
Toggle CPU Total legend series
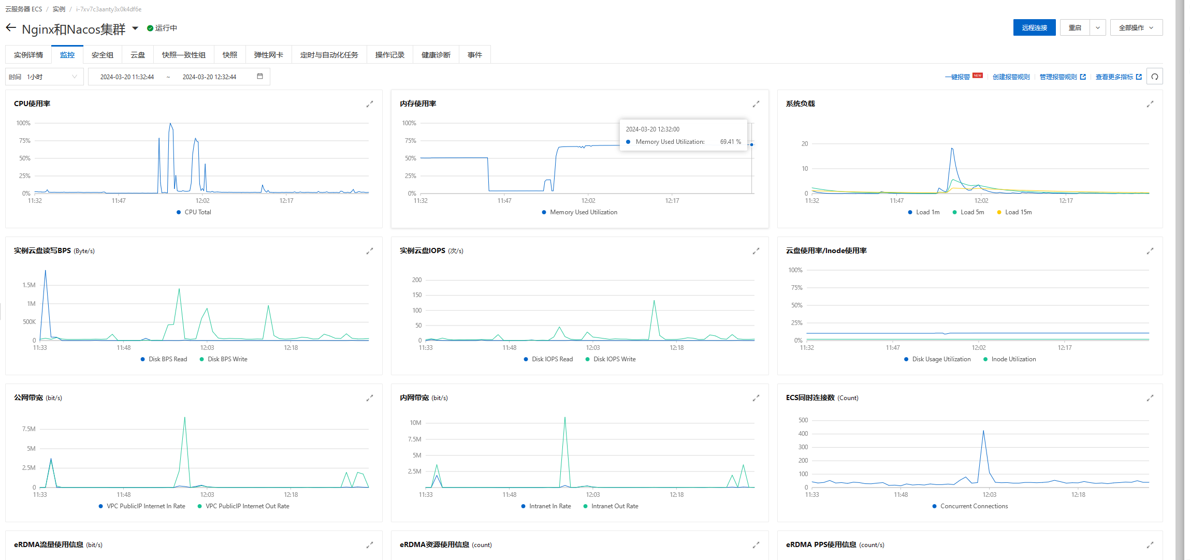point(194,212)
